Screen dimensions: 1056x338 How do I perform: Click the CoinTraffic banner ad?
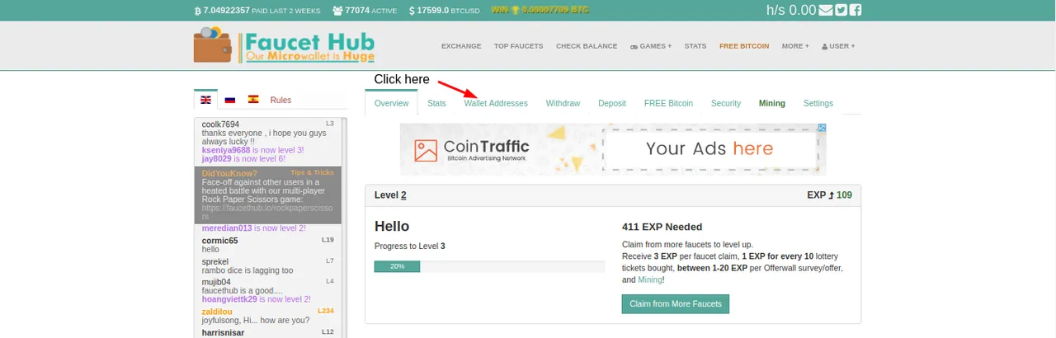click(x=613, y=149)
